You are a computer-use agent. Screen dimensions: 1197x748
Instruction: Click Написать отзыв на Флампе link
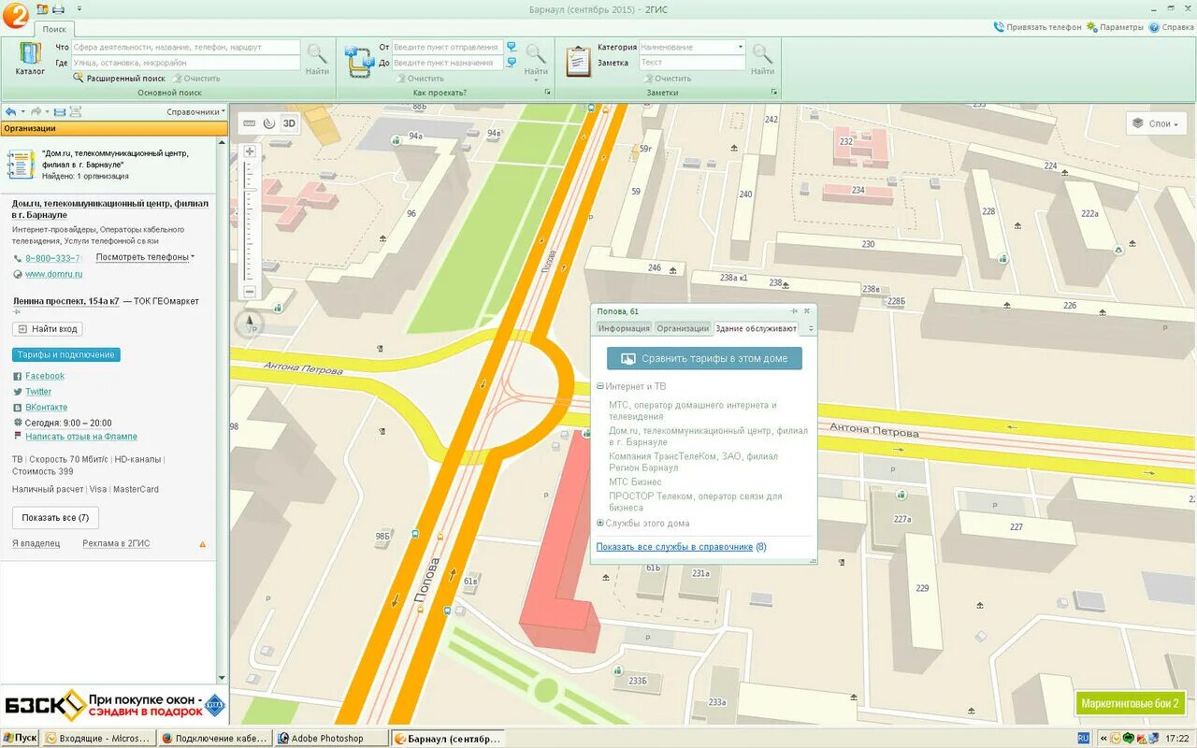(81, 437)
